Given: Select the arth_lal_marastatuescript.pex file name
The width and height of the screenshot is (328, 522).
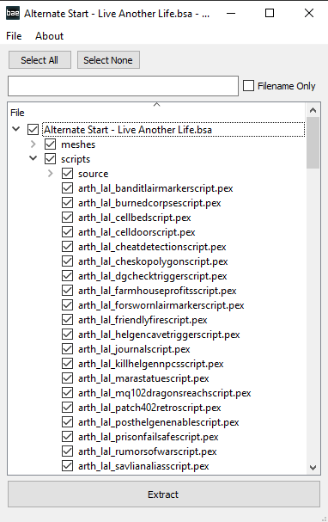Looking at the screenshot, I should 143,378.
